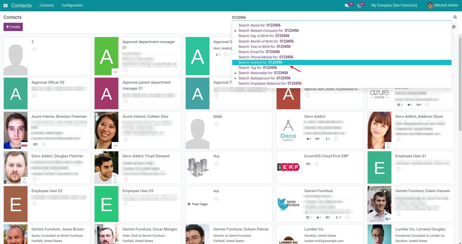
Task: Open Brandon Freeman contact photo
Action: click(16, 130)
